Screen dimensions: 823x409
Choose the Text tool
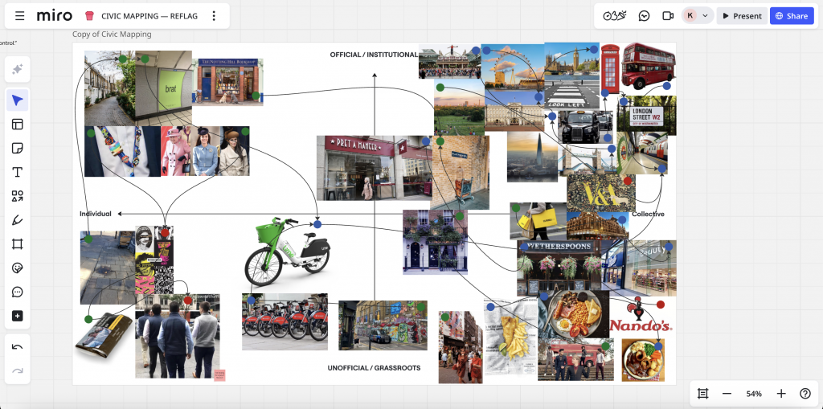click(18, 172)
